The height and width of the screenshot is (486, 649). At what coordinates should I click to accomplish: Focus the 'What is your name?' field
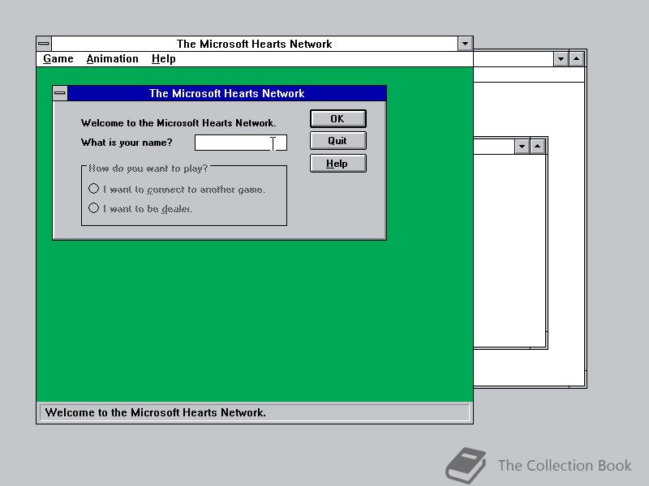click(240, 143)
